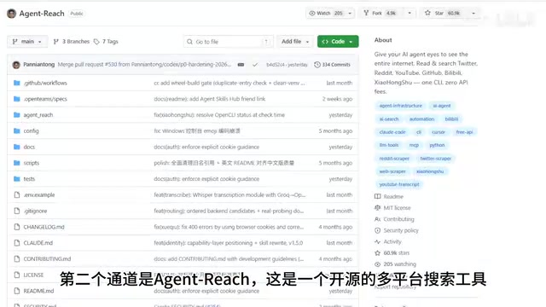Open the green Code dropdown button
The height and width of the screenshot is (307, 546).
[338, 42]
